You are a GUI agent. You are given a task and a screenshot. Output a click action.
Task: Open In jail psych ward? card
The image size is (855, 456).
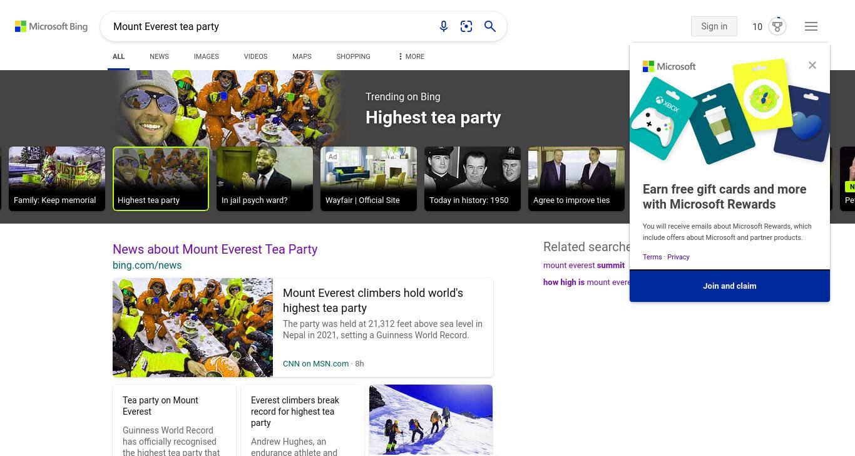click(x=265, y=179)
